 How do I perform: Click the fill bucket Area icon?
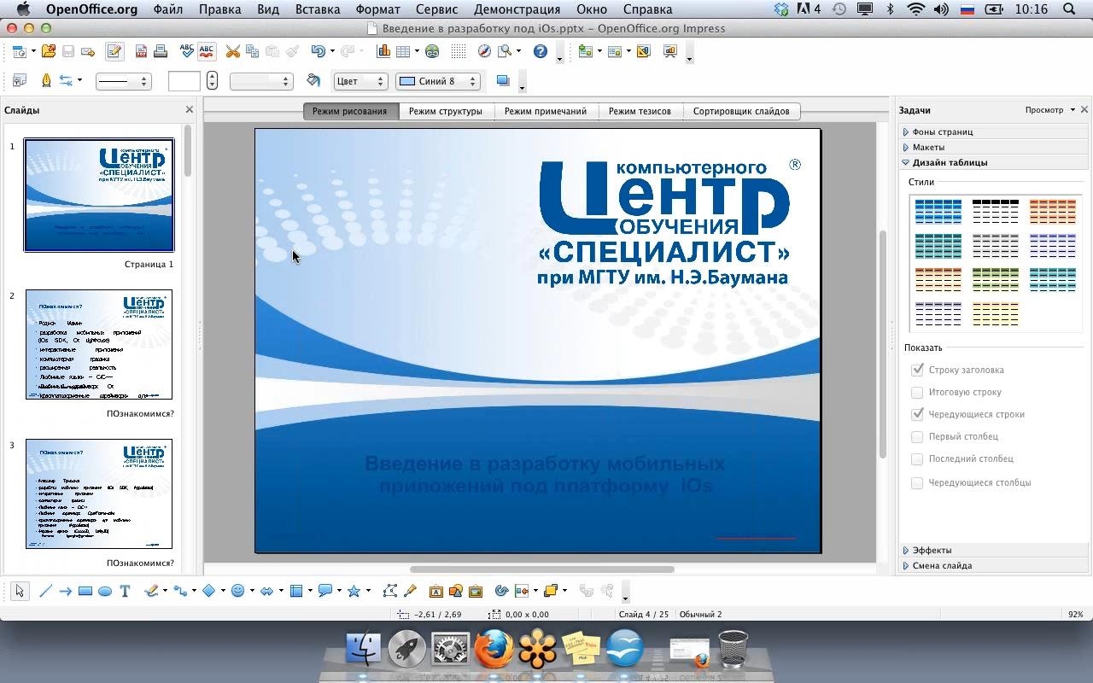(313, 81)
